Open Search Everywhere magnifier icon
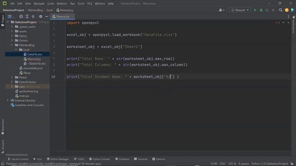 click(281, 10)
